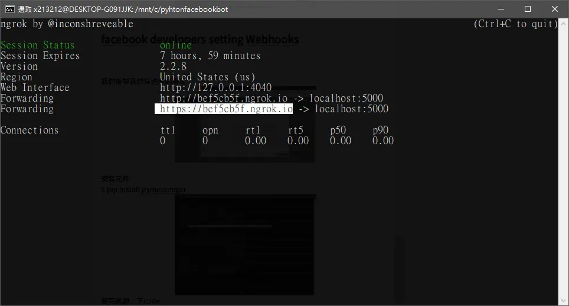Click the ttl column header
The height and width of the screenshot is (306, 569).
click(x=168, y=130)
